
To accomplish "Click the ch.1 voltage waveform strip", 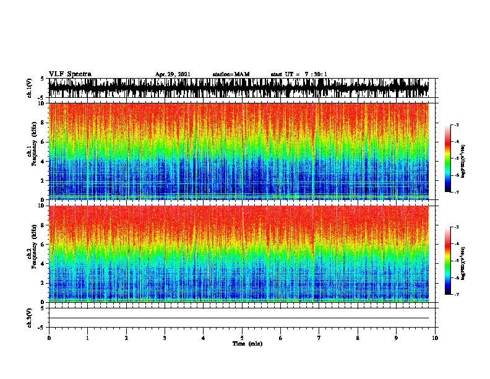I will point(239,88).
